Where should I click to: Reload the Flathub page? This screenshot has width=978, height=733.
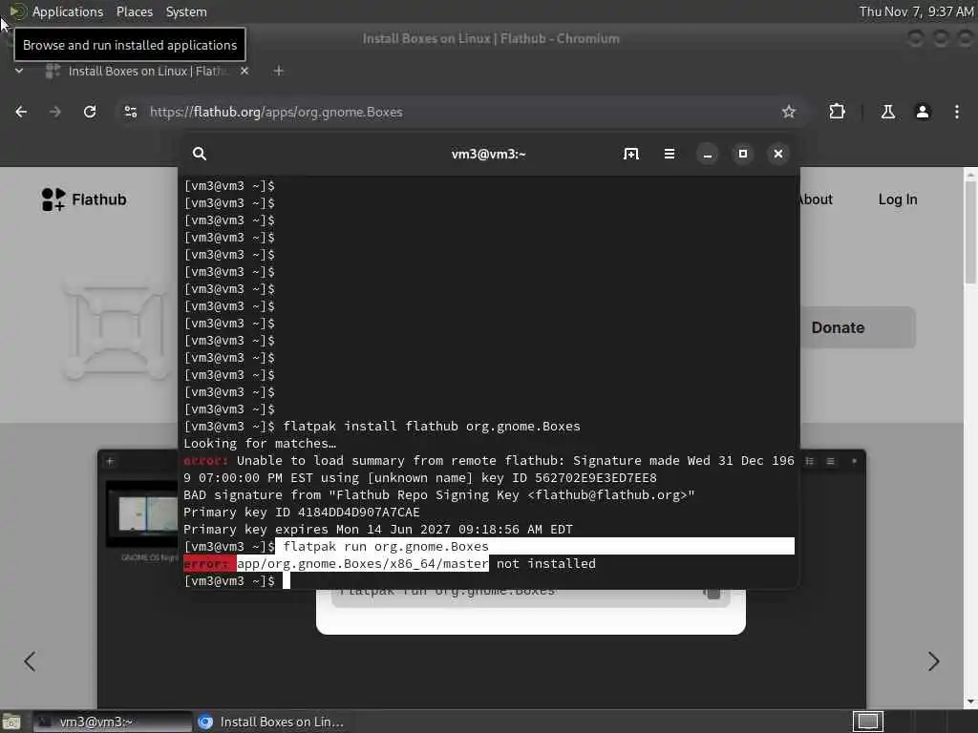[90, 112]
